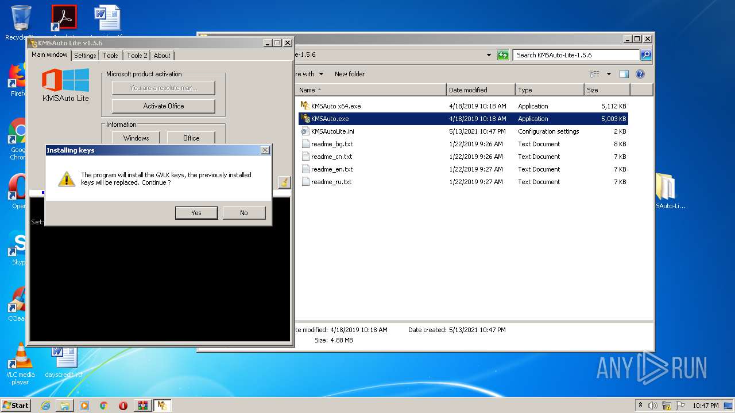This screenshot has width=735, height=413.
Task: Toggle the preview pane icon
Action: [x=624, y=74]
